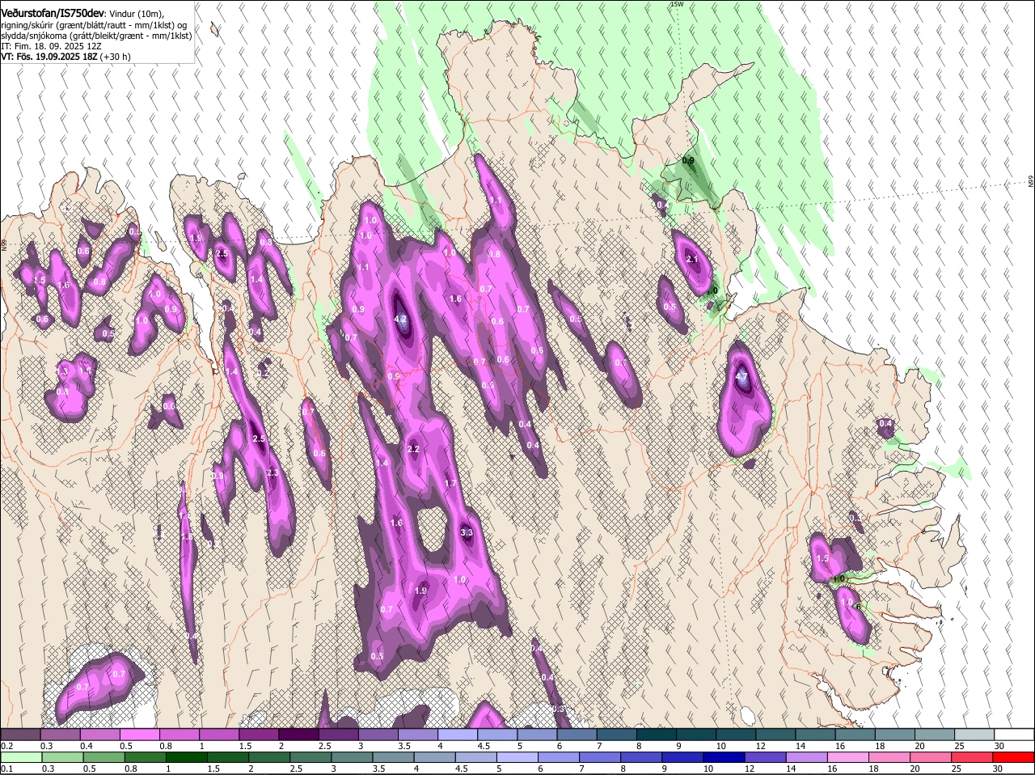Select the 16–18 light pink rain swatch
Image resolution: width=1035 pixels, height=775 pixels.
849,758
